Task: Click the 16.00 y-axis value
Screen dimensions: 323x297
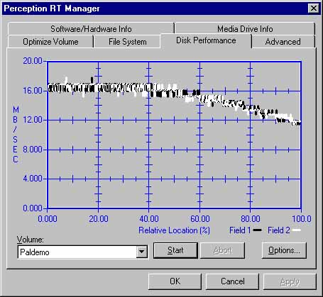Action: (x=33, y=91)
